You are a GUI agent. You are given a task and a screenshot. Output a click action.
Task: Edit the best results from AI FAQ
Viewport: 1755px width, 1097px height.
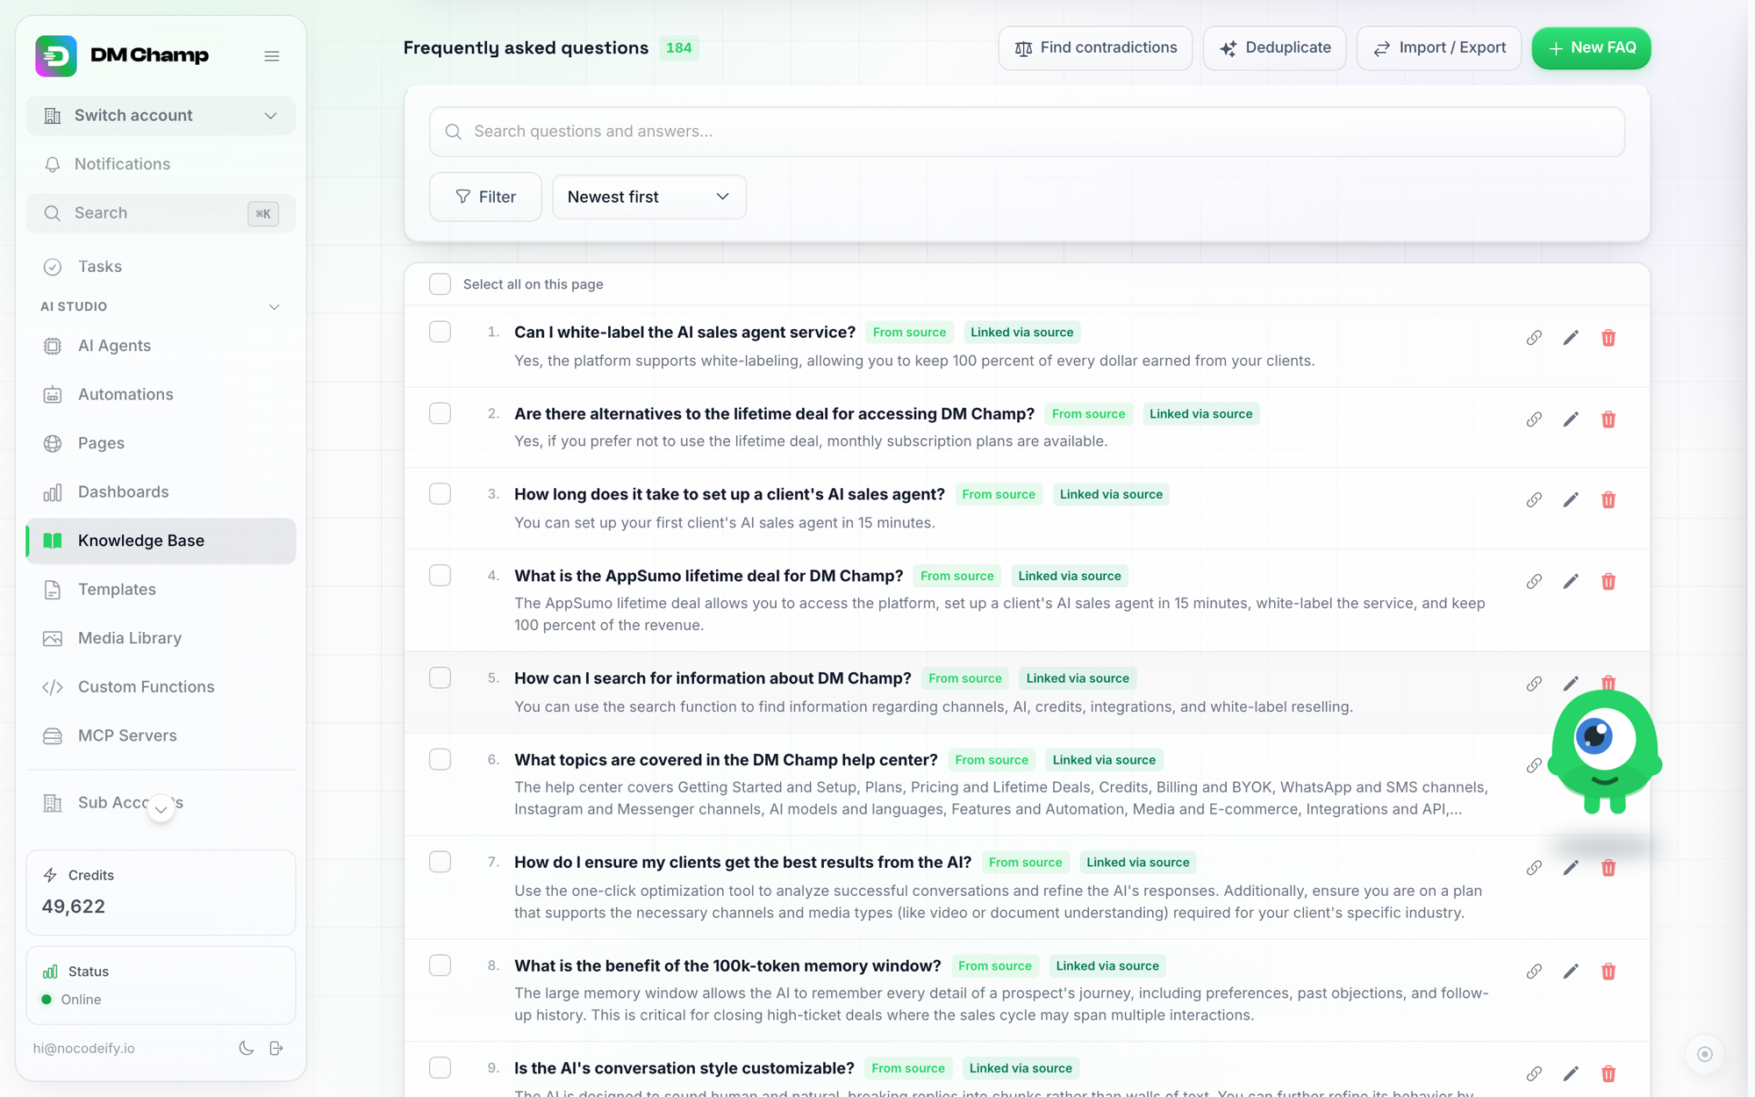tap(1571, 868)
